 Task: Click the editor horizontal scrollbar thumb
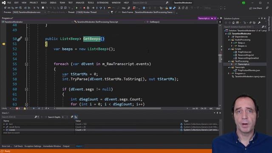click(x=108, y=108)
